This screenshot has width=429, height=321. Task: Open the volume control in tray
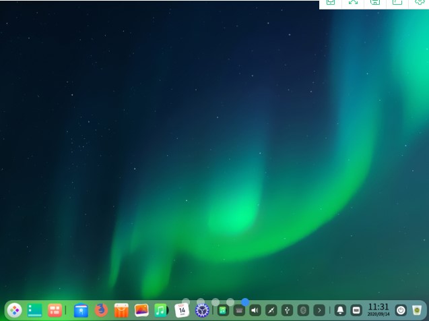(x=255, y=310)
